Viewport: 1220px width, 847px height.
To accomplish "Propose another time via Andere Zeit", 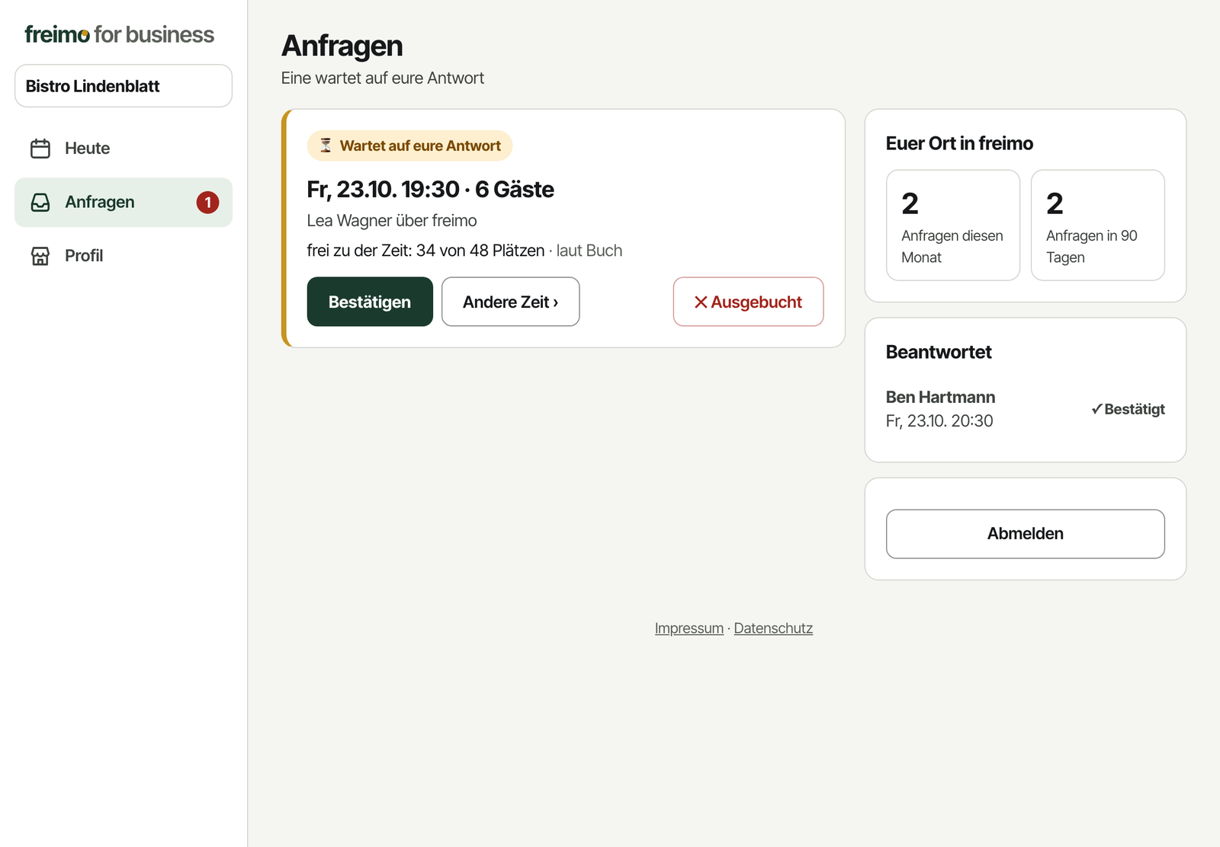I will 510,302.
